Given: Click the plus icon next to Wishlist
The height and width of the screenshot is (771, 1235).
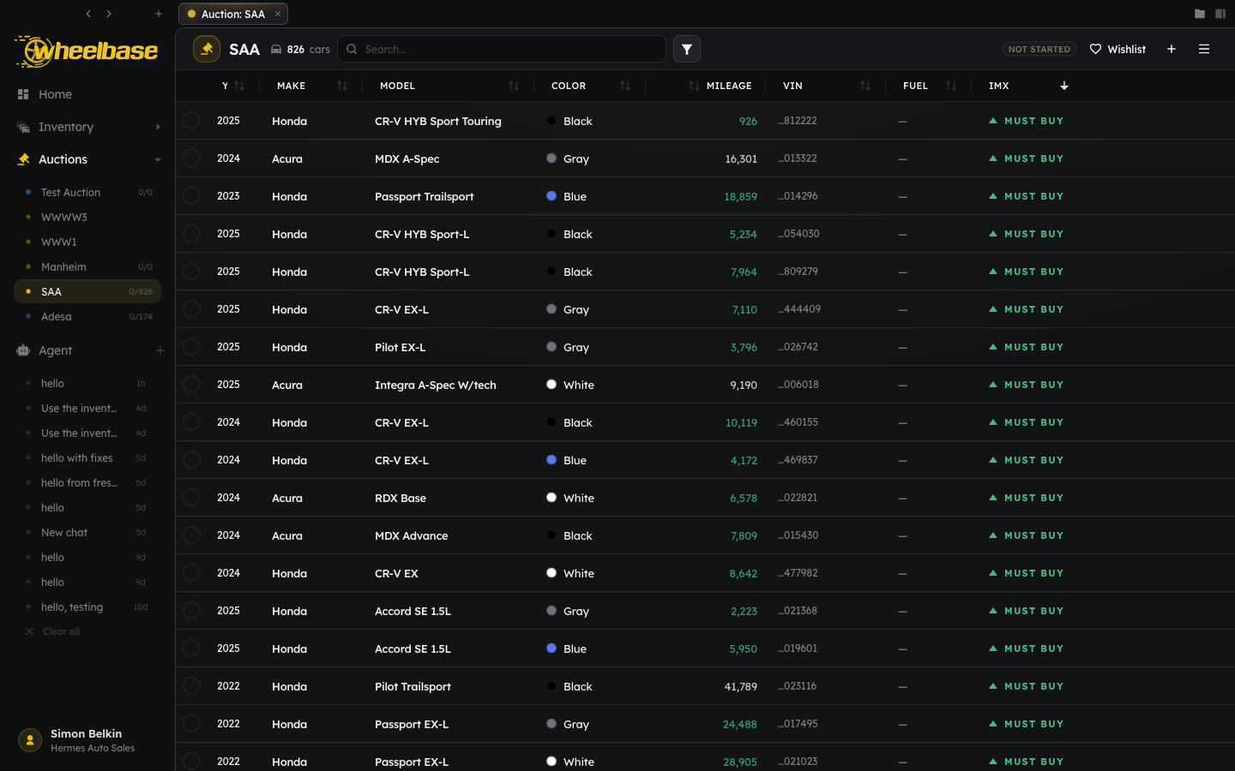Looking at the screenshot, I should (1172, 49).
